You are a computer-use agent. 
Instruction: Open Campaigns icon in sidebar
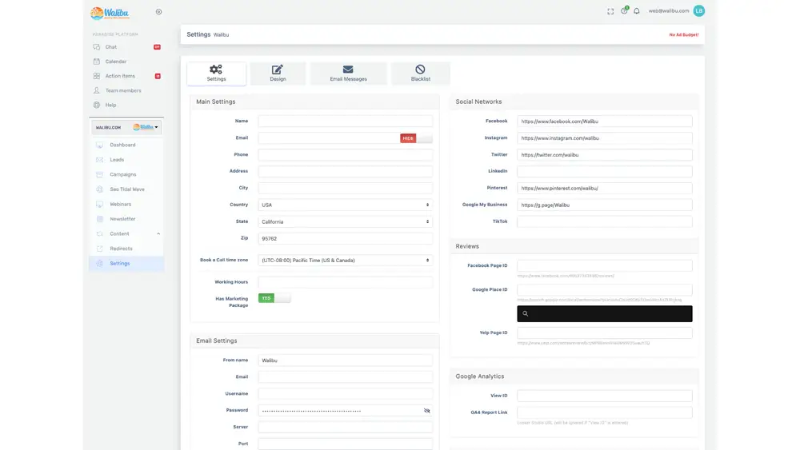tap(99, 174)
